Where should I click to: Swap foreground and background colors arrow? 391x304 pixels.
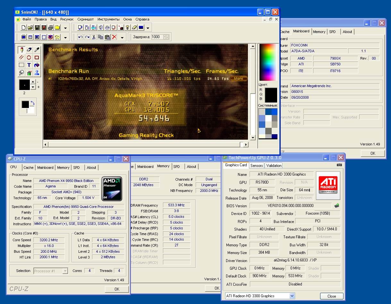[x=32, y=103]
